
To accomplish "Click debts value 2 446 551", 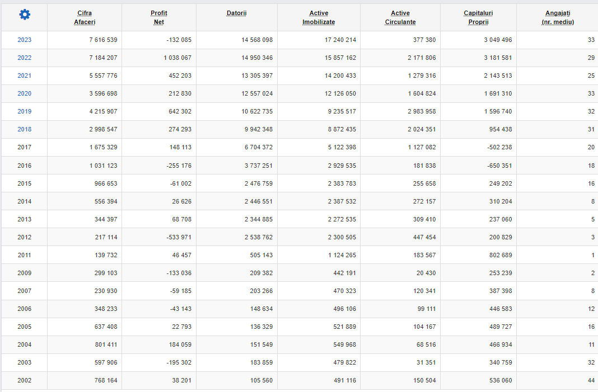I will tap(259, 201).
